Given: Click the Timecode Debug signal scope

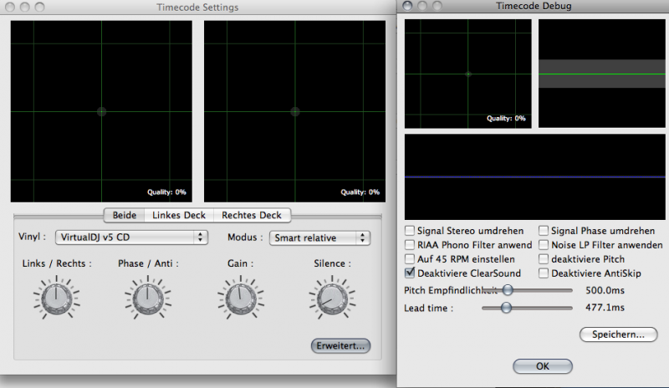Looking at the screenshot, I should [x=467, y=74].
